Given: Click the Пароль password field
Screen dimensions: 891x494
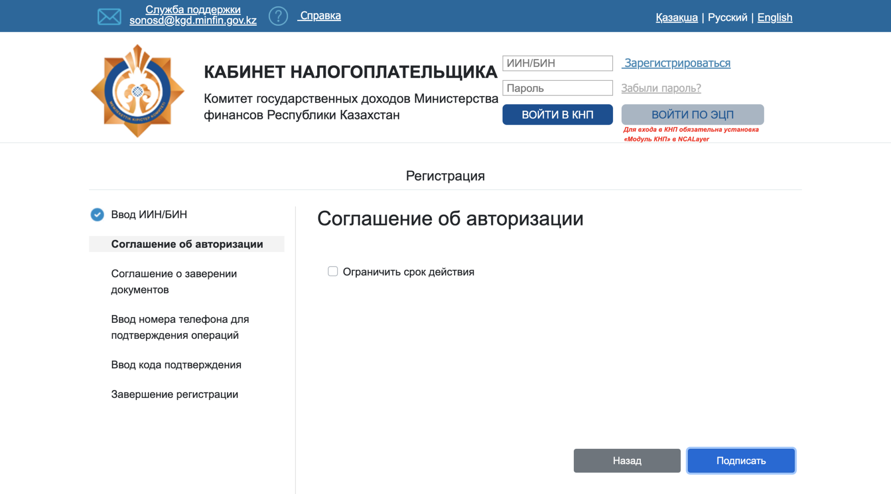Looking at the screenshot, I should pyautogui.click(x=557, y=88).
